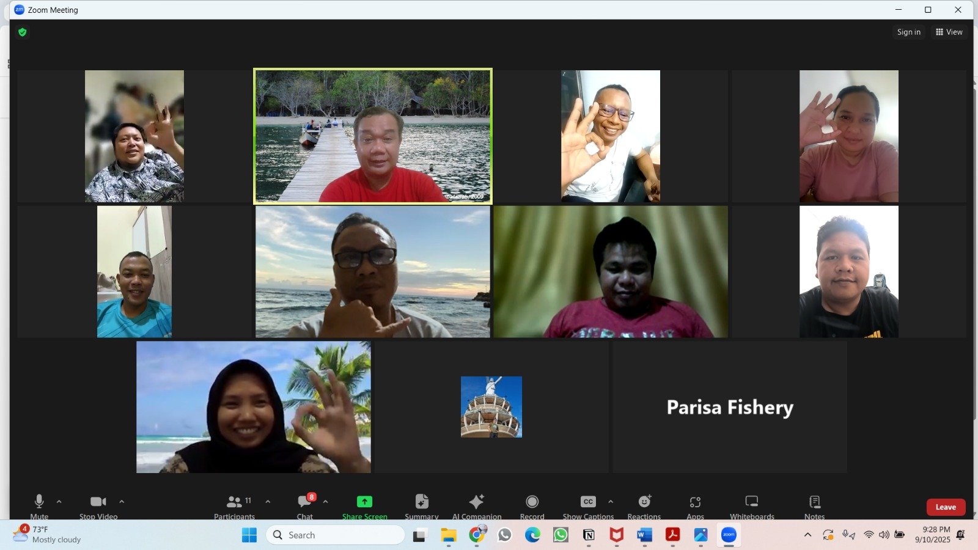Start recording the meeting
978x550 pixels.
pyautogui.click(x=532, y=506)
